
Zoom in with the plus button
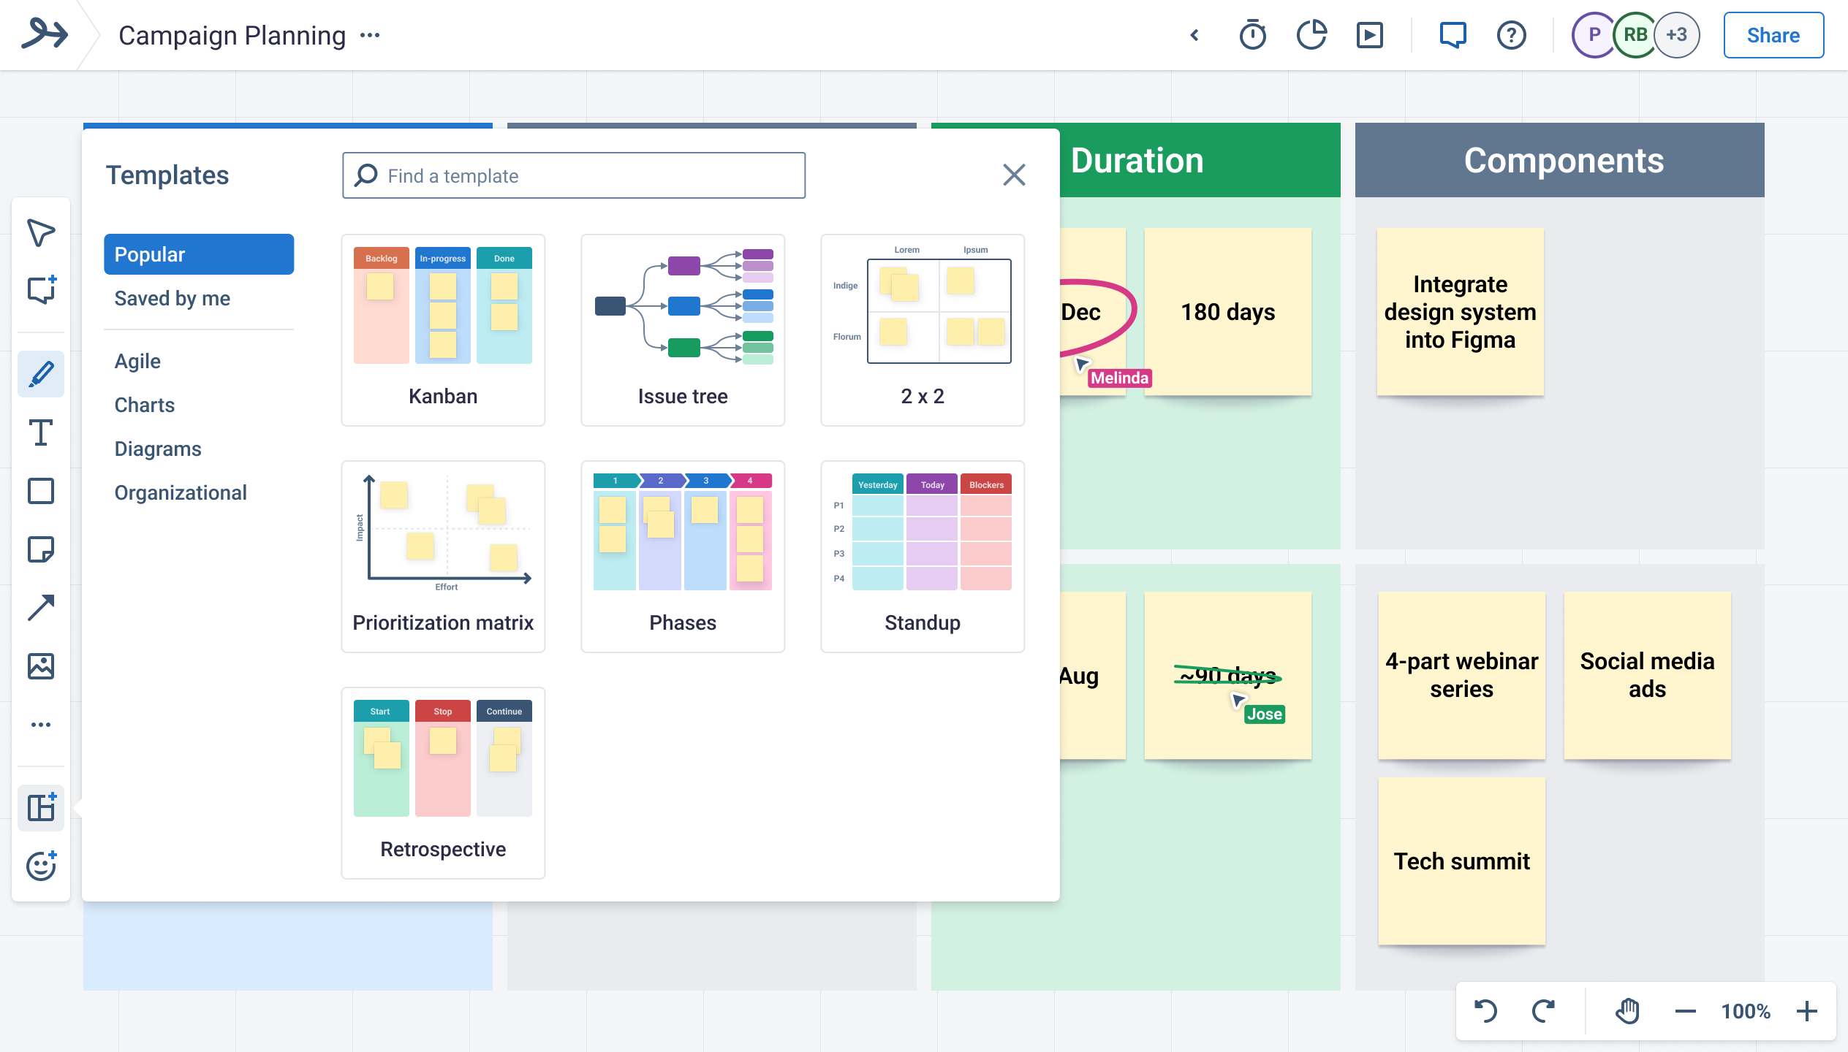tap(1807, 1011)
